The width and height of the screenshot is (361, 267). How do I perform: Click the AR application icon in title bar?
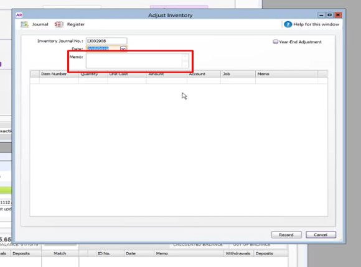click(x=19, y=15)
